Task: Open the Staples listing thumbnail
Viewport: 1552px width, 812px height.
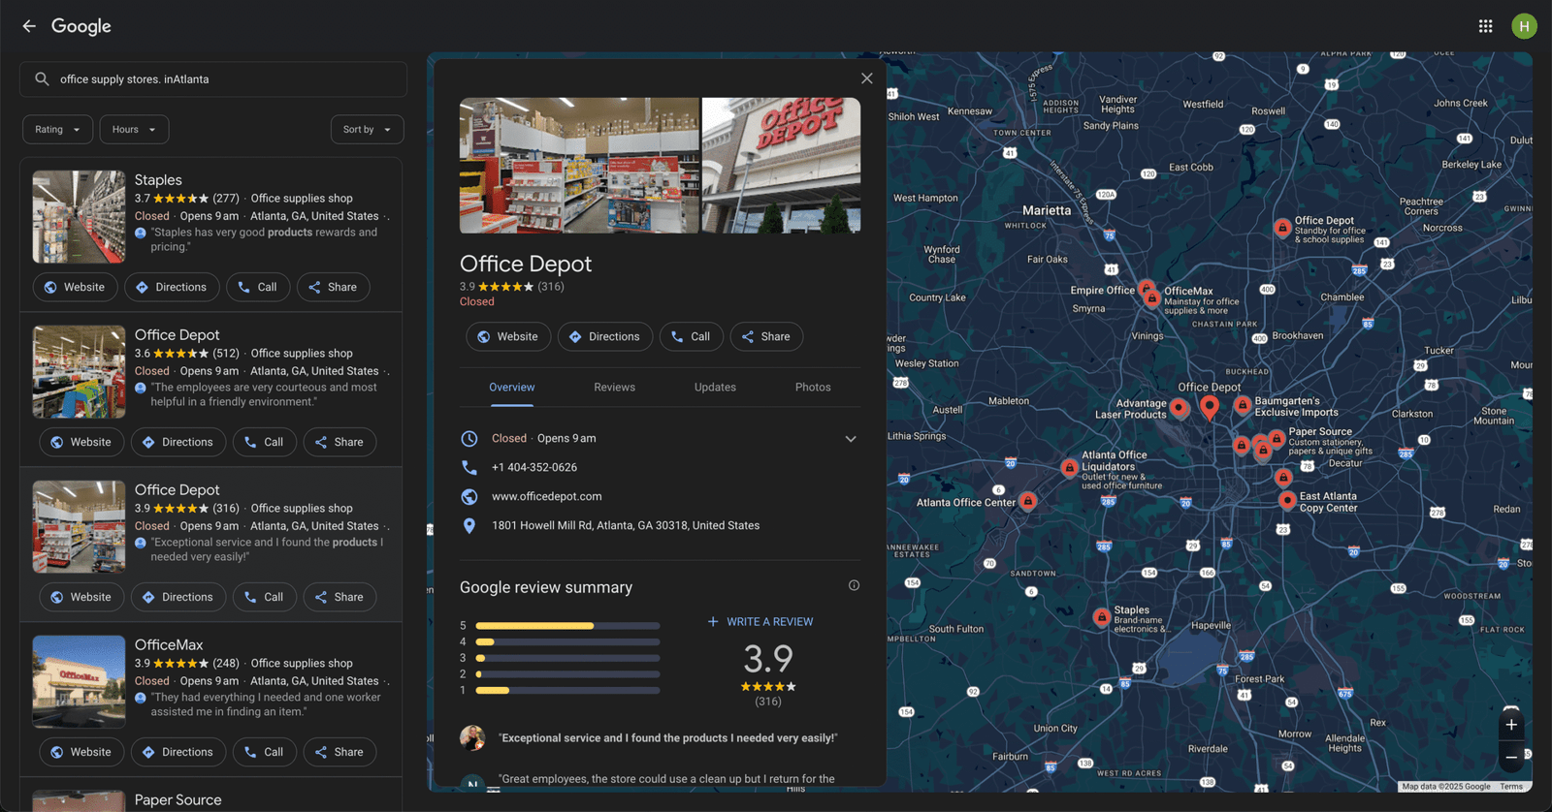Action: tap(79, 217)
